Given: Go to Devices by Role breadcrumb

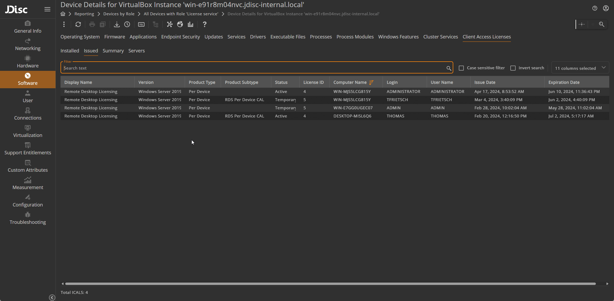Looking at the screenshot, I should [119, 14].
